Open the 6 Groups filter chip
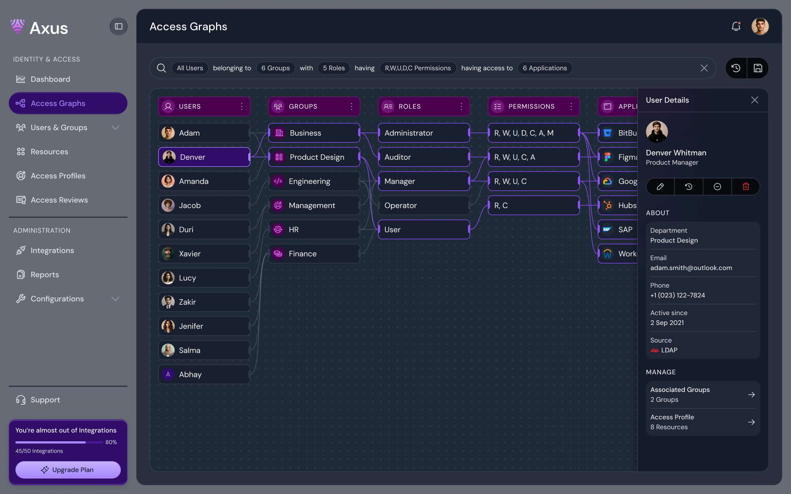Viewport: 791px width, 494px height. [275, 68]
